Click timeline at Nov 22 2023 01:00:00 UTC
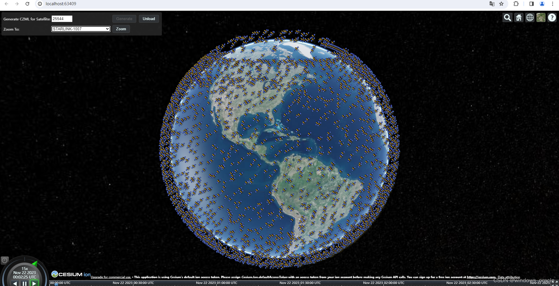Image resolution: width=559 pixels, height=286 pixels. coord(217,283)
